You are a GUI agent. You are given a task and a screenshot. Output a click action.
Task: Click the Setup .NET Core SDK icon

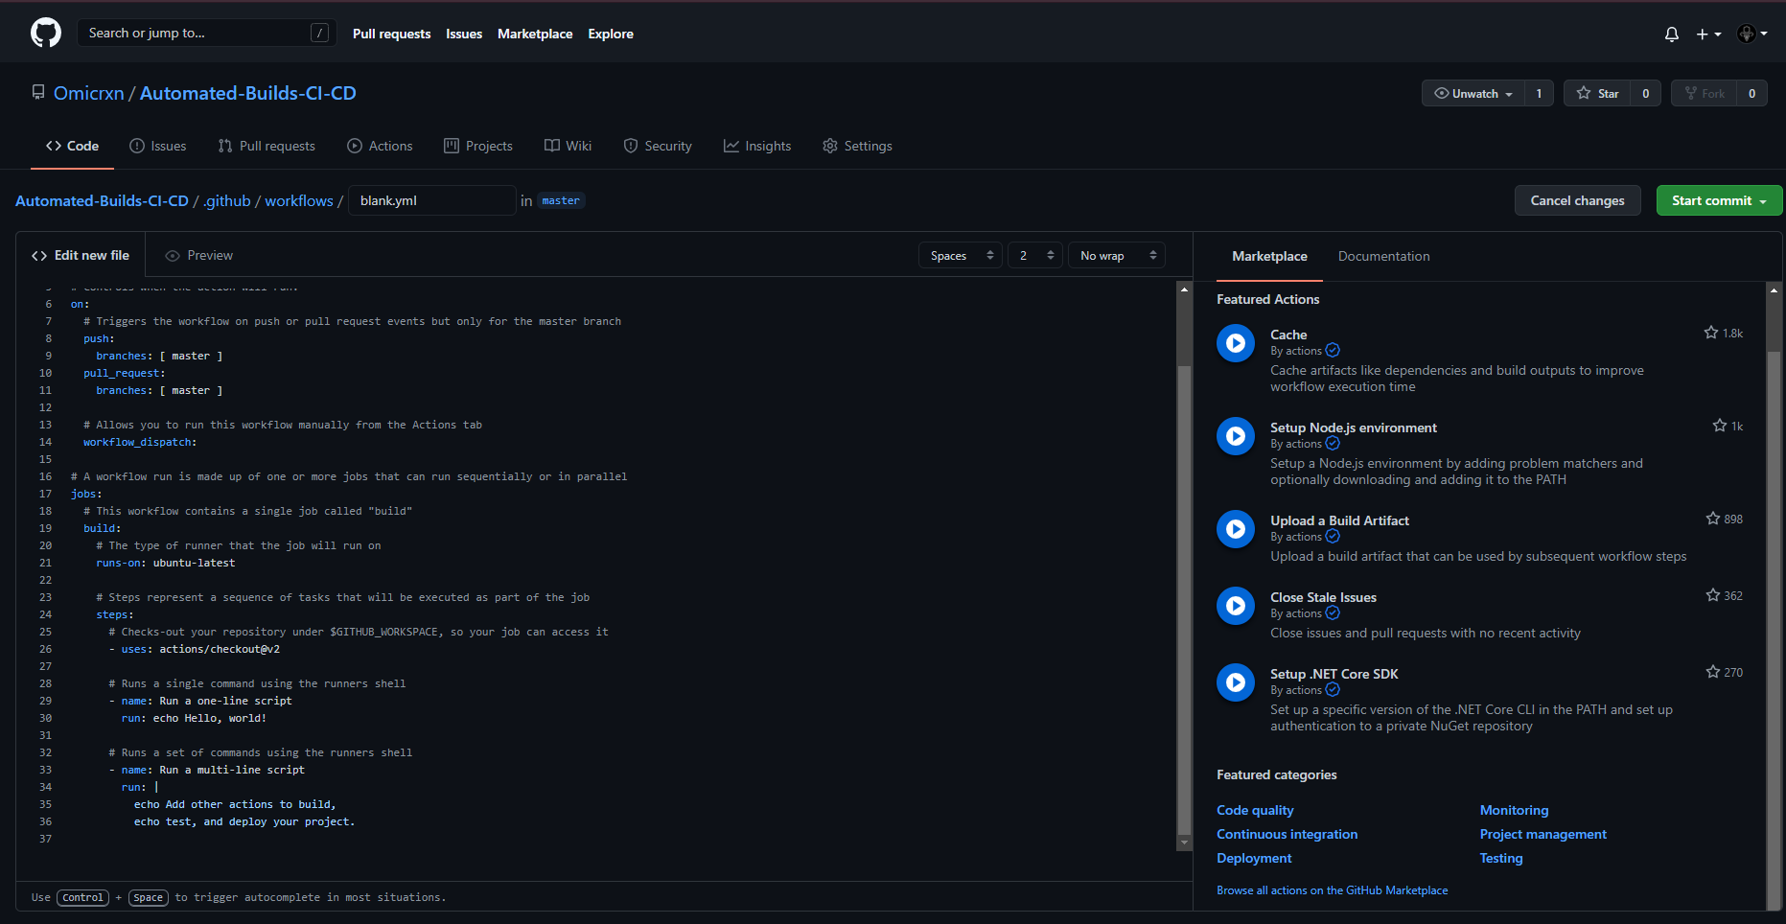1236,682
